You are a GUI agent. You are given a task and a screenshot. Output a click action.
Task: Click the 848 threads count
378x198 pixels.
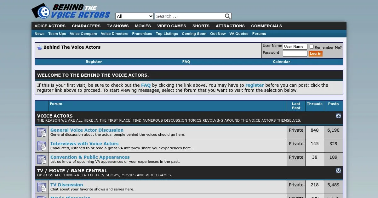pyautogui.click(x=315, y=130)
